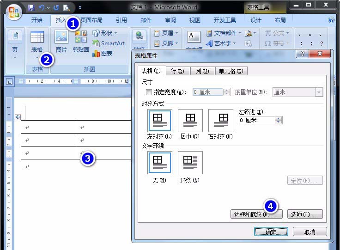Open the 页眉 header dropdown
Image resolution: width=340 pixels, height=250 pixels.
point(166,33)
